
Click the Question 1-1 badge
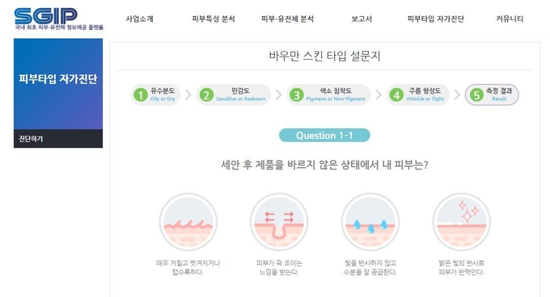pyautogui.click(x=324, y=136)
